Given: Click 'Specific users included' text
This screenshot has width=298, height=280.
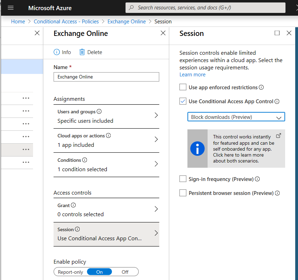Looking at the screenshot, I should click(x=85, y=121).
